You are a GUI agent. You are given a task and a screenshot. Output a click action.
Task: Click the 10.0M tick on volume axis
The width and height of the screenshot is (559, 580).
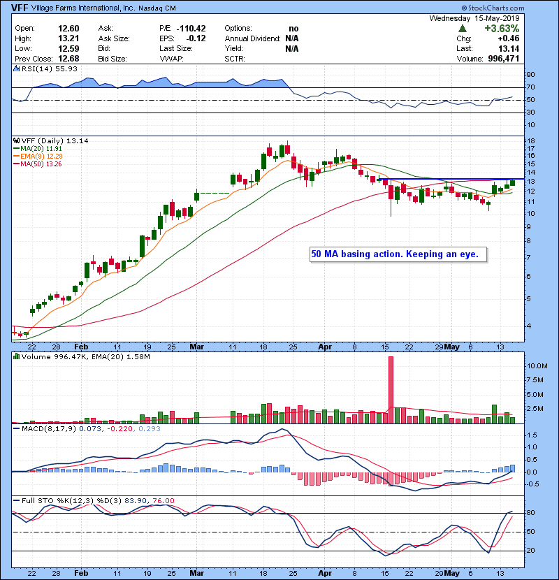(x=537, y=366)
